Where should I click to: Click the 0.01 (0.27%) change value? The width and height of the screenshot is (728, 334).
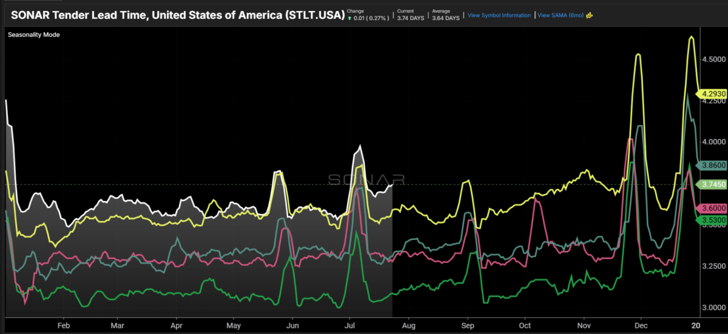click(x=371, y=18)
